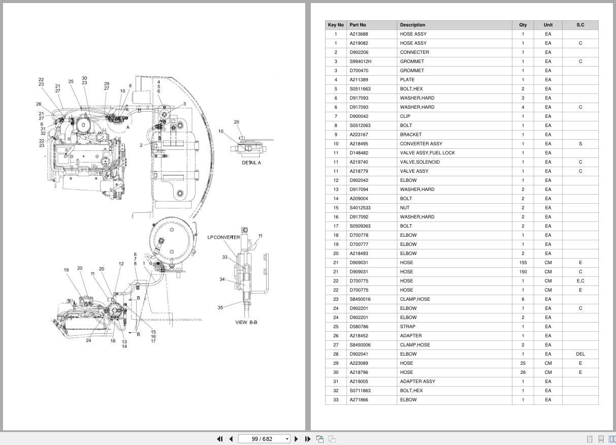The width and height of the screenshot is (616, 445).
Task: Click the Description column header
Action: (x=455, y=25)
